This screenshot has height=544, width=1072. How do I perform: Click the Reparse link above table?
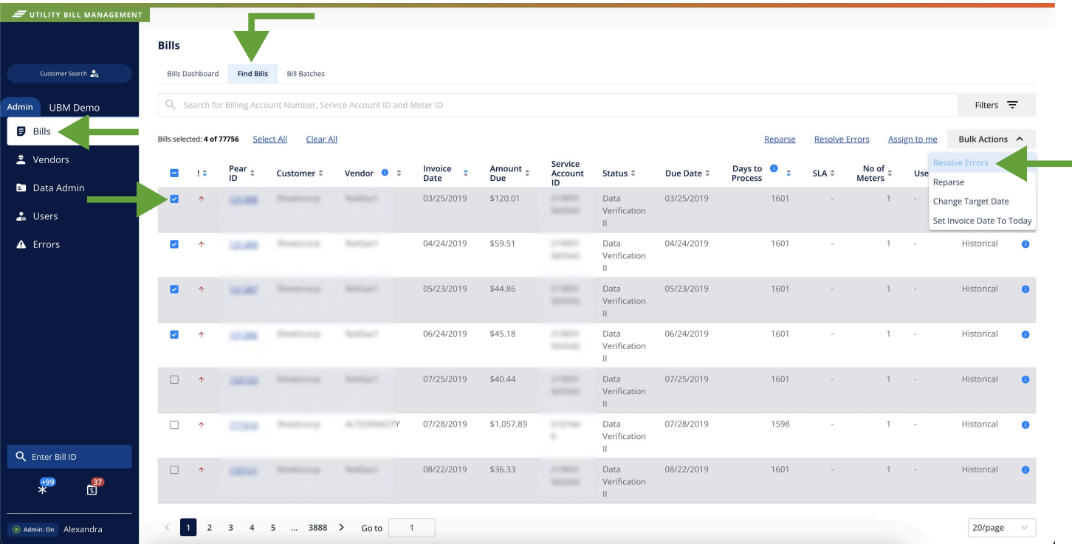tap(780, 140)
